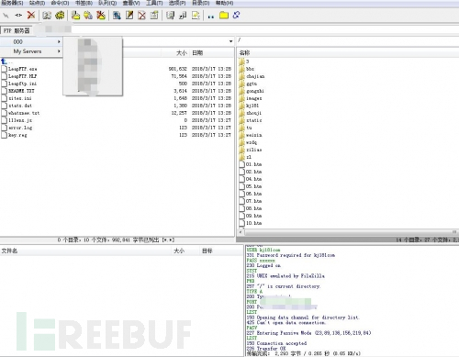This screenshot has height=357, width=459.
Task: Click the parent directory up-arrow in local list
Action: [x=4, y=61]
